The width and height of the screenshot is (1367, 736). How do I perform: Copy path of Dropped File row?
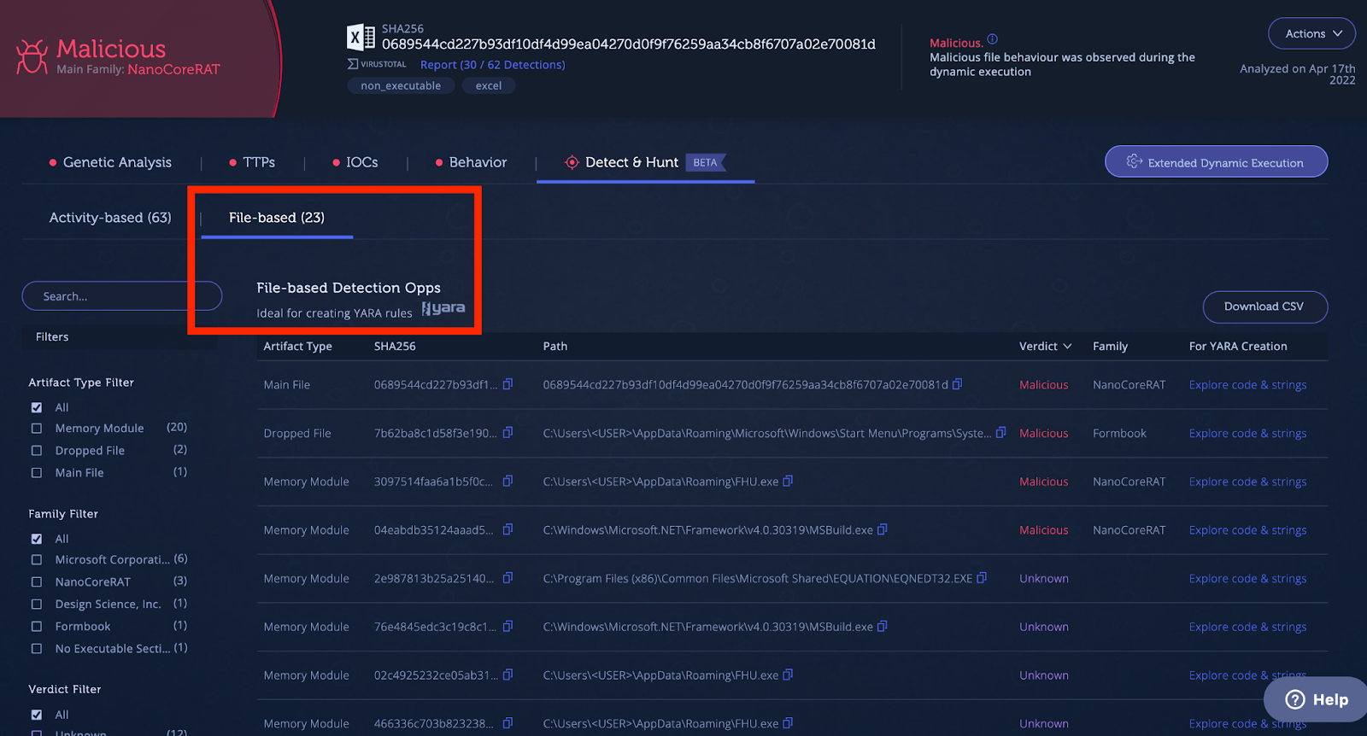tap(1000, 433)
